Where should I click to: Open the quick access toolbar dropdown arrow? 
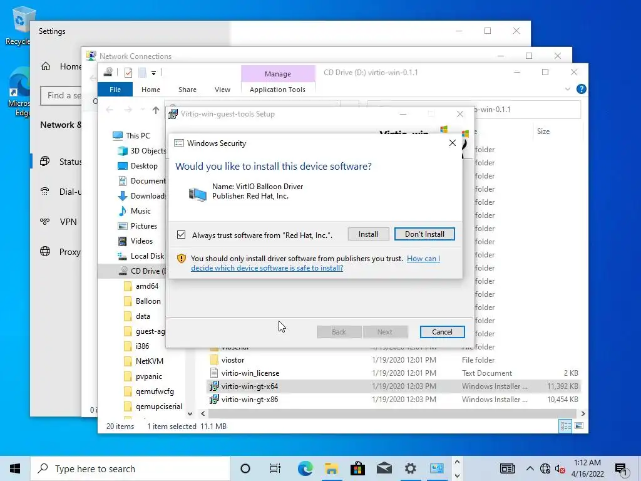point(154,73)
